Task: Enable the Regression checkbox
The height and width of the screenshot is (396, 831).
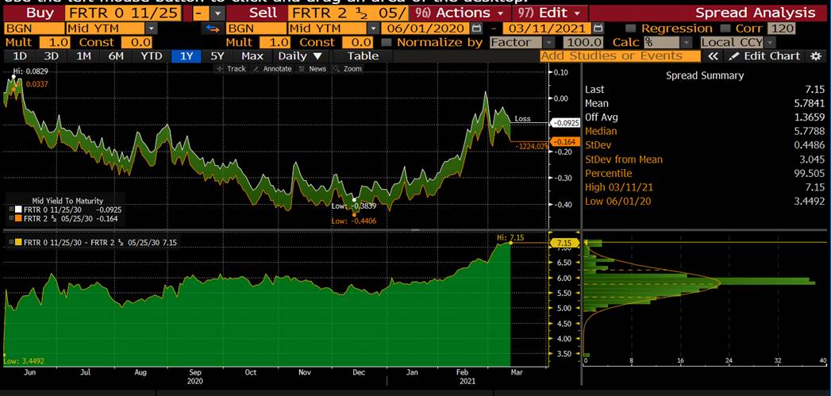Action: click(x=630, y=29)
